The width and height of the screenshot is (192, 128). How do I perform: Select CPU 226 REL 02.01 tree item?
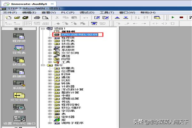(80, 35)
